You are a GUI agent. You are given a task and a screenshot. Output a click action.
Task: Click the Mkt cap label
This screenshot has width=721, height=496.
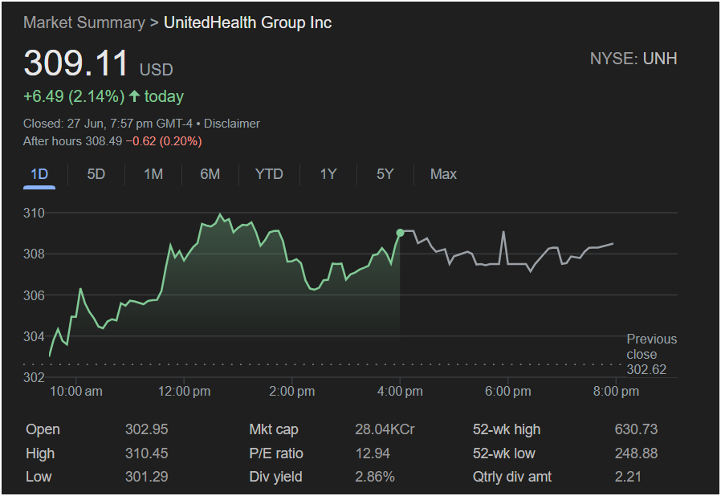(274, 429)
